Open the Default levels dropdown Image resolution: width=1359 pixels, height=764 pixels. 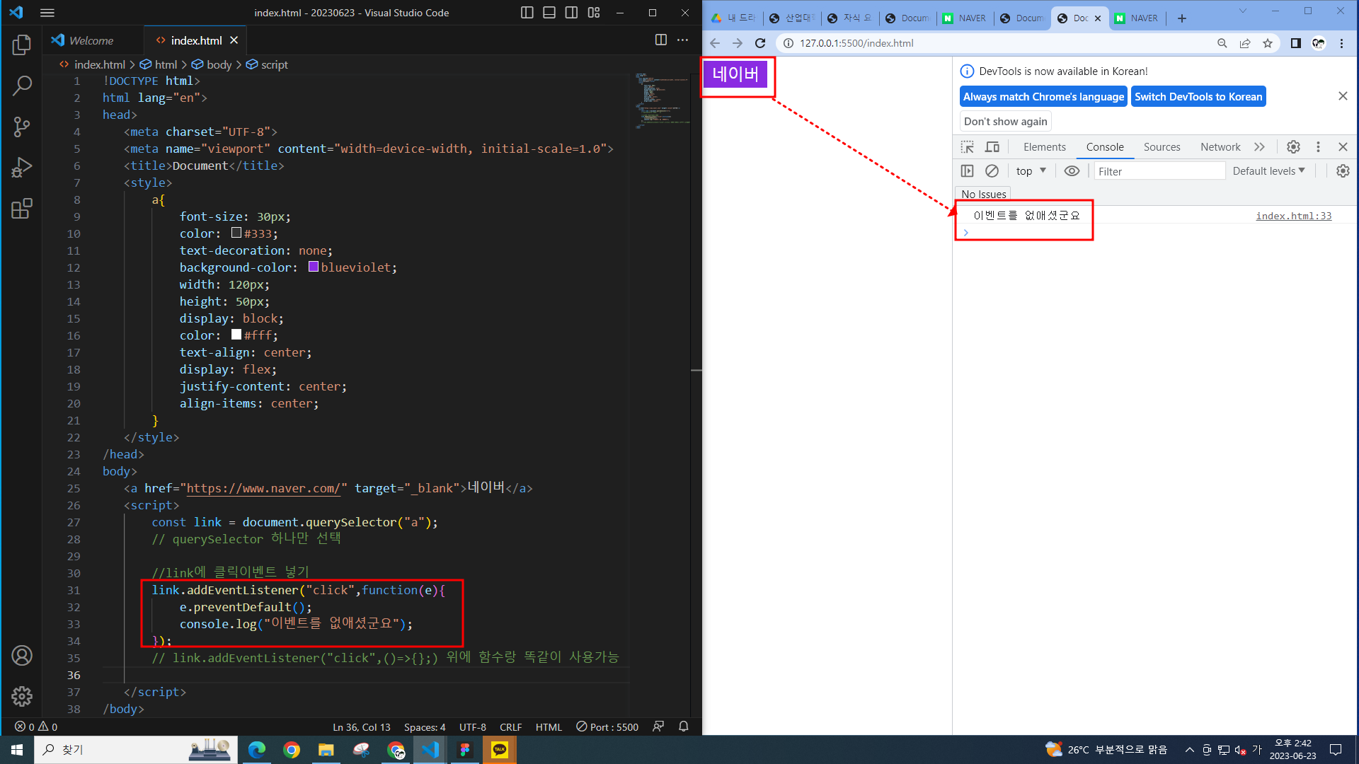(1268, 171)
